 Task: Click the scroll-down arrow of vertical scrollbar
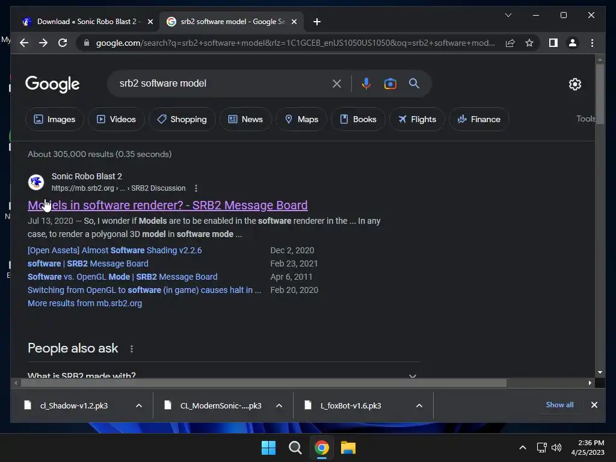point(600,372)
